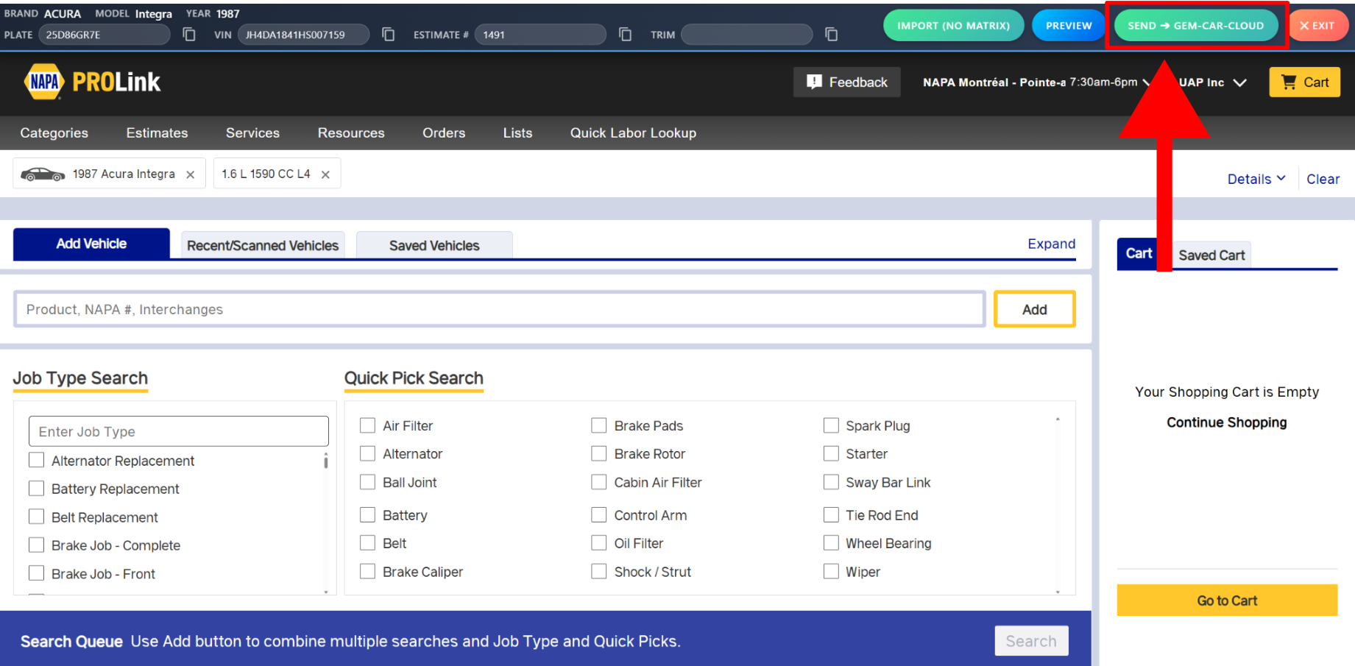Screen dimensions: 1355x666
Task: Open the Services menu
Action: coord(252,133)
